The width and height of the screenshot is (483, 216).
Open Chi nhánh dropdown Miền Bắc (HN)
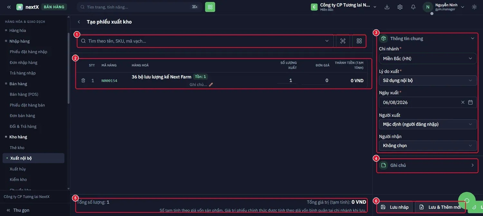tap(428, 58)
